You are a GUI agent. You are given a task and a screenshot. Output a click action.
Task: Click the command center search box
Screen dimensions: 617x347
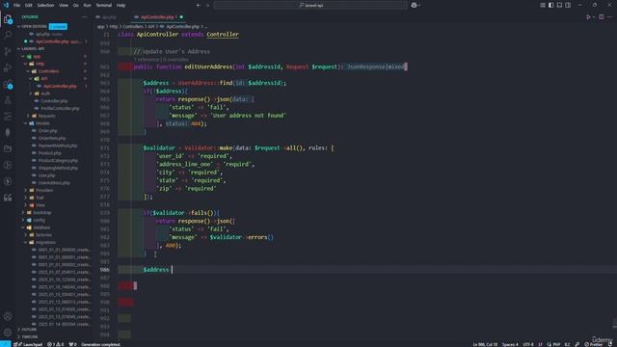click(x=310, y=5)
